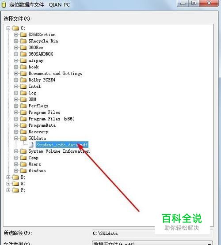Click the Program Files (x86) folder icon
221x245 pixels.
click(23, 119)
